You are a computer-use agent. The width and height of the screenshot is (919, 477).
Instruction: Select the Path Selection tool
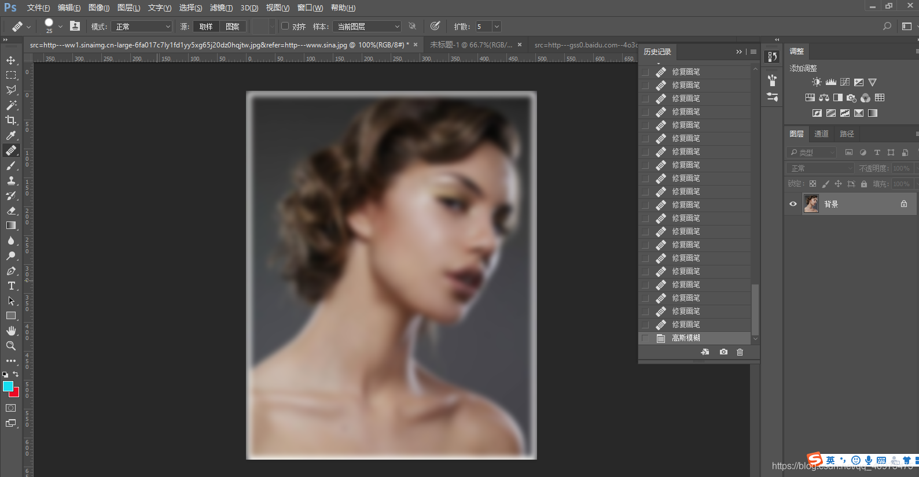(11, 301)
